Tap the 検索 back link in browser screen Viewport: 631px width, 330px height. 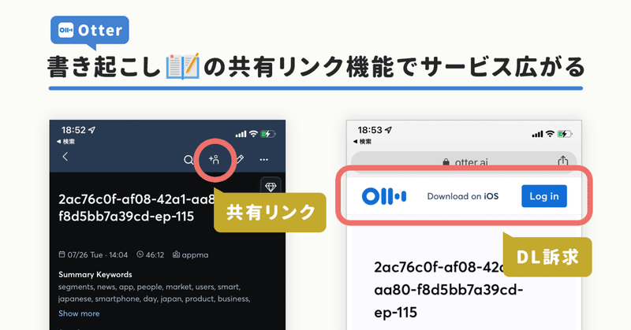tap(362, 142)
